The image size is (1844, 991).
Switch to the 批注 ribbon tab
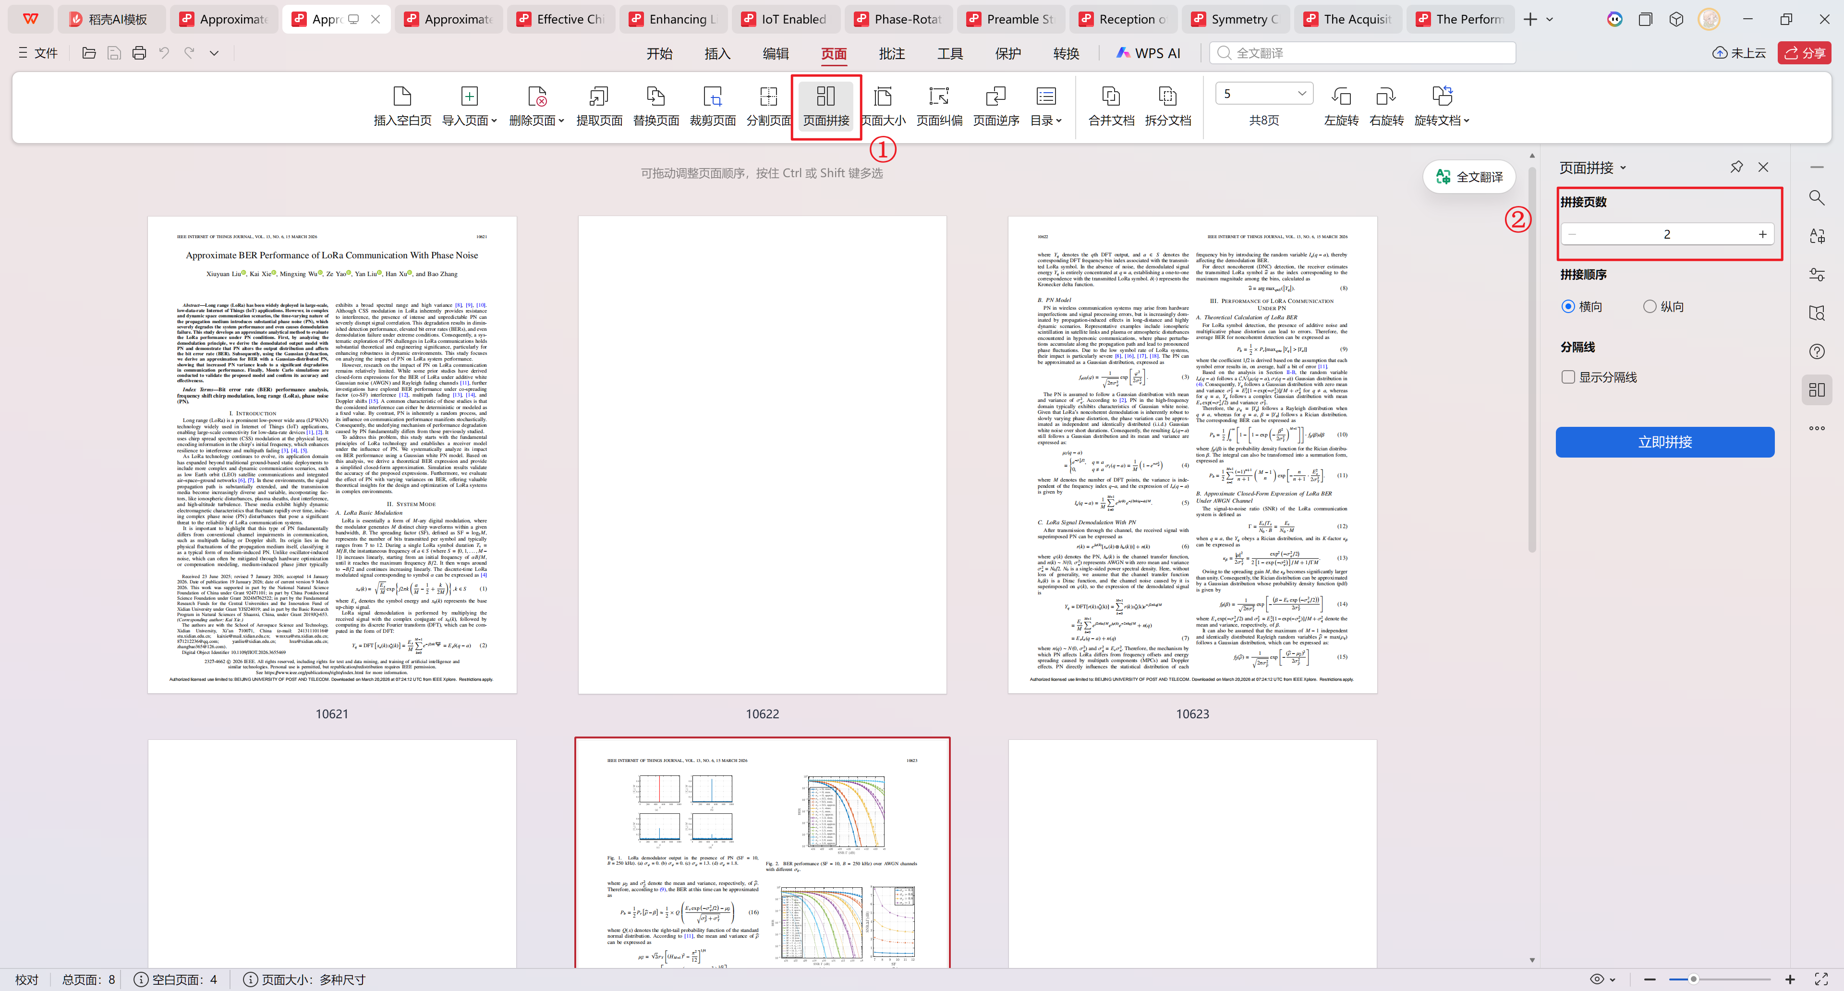(x=891, y=54)
